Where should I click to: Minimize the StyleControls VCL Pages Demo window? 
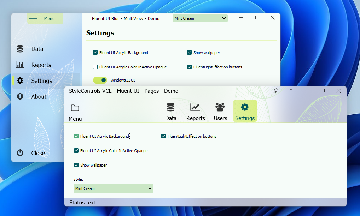click(307, 91)
